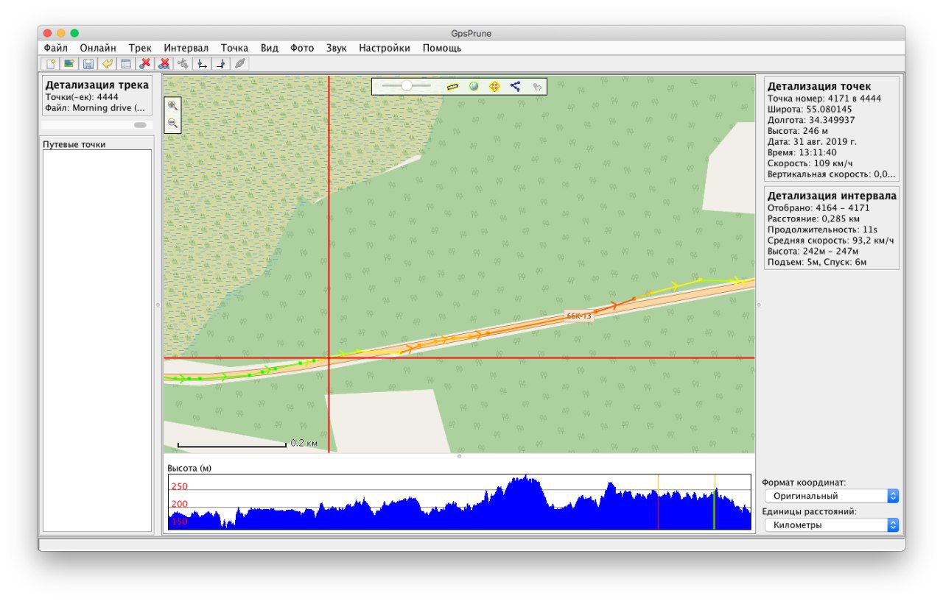
Task: Toggle autopan with the orange arrows icon
Action: coord(494,86)
